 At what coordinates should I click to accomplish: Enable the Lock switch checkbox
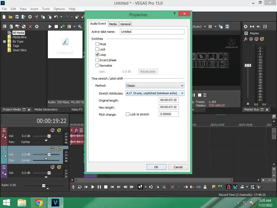[97, 49]
